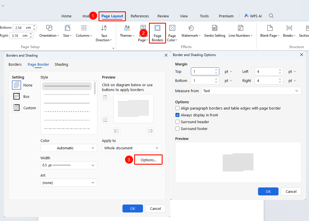Toggle the bottom border in Preview diagram
The image size is (309, 221).
(x=105, y=119)
